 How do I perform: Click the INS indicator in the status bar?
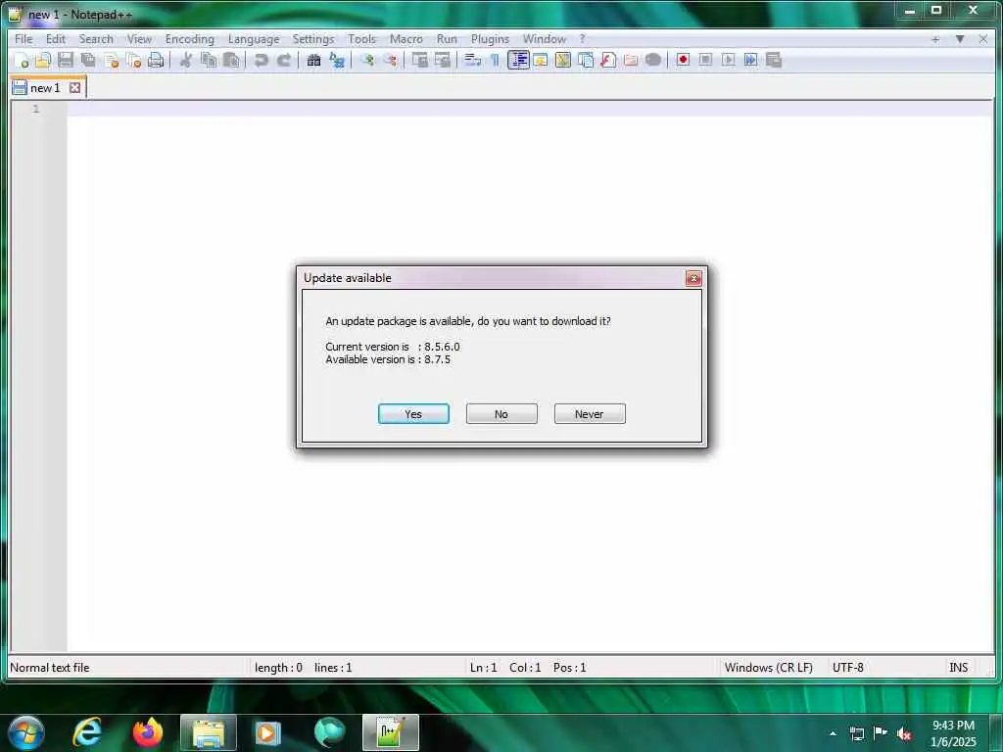pyautogui.click(x=958, y=668)
